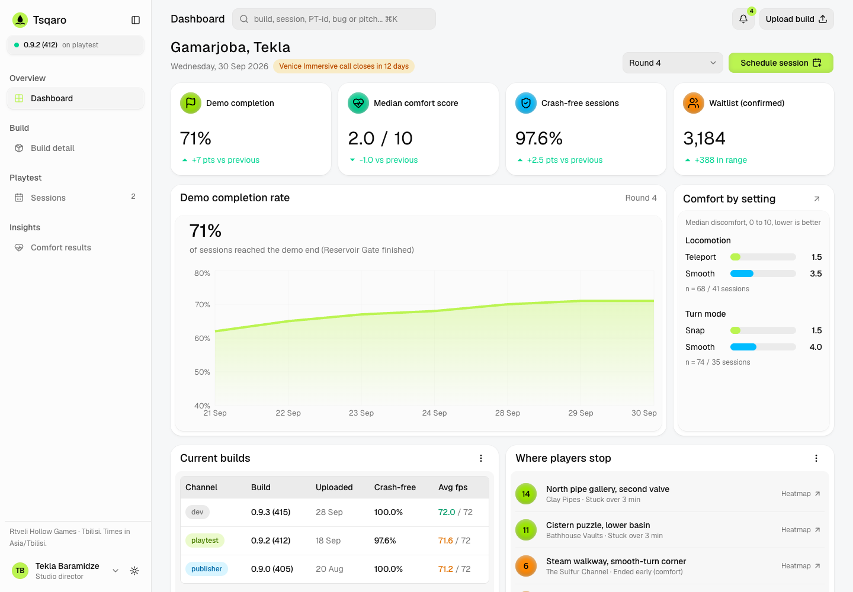Viewport: 853px width, 592px height.
Task: Open the Round 4 dropdown
Action: (x=672, y=63)
